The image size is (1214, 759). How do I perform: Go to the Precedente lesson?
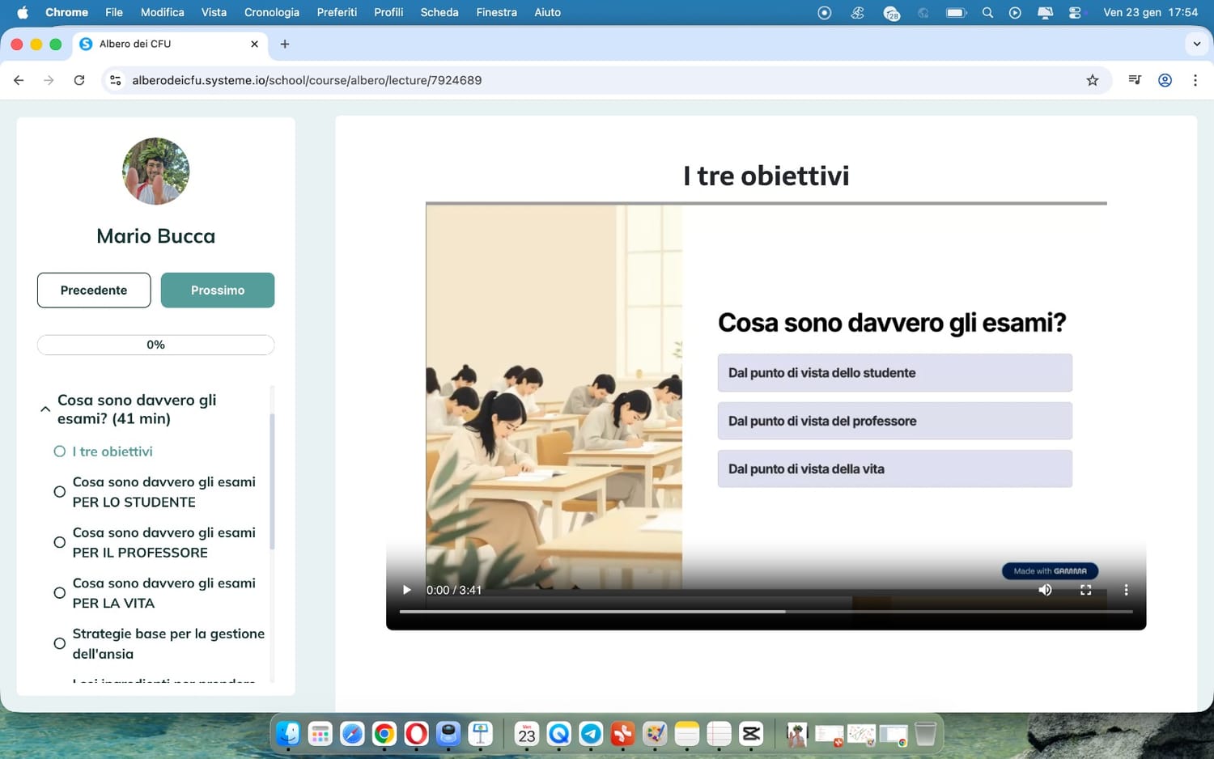pyautogui.click(x=94, y=290)
